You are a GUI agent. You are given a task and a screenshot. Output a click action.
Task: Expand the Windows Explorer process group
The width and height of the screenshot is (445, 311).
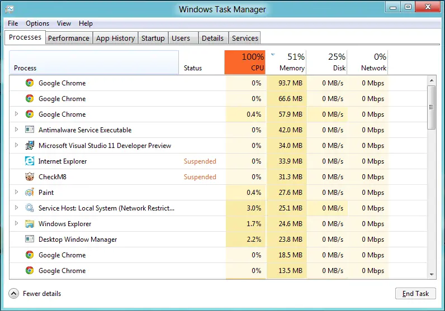[16, 223]
